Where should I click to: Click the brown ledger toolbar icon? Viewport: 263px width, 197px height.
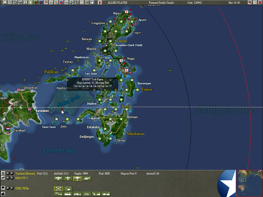click(x=87, y=3)
